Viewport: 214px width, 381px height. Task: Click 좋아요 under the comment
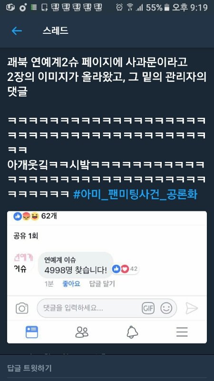click(71, 283)
